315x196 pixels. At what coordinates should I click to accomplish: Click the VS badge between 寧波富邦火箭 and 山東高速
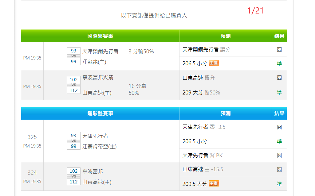coord(73,85)
